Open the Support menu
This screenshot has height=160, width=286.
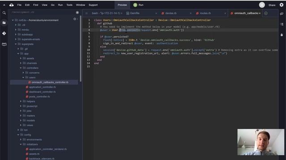(93, 5)
